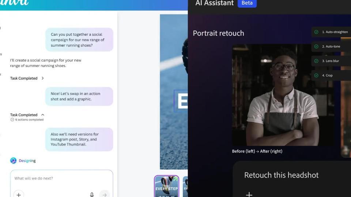Expand the first Task Completed chevron
Screen dimensions: 351x197
tap(42, 78)
